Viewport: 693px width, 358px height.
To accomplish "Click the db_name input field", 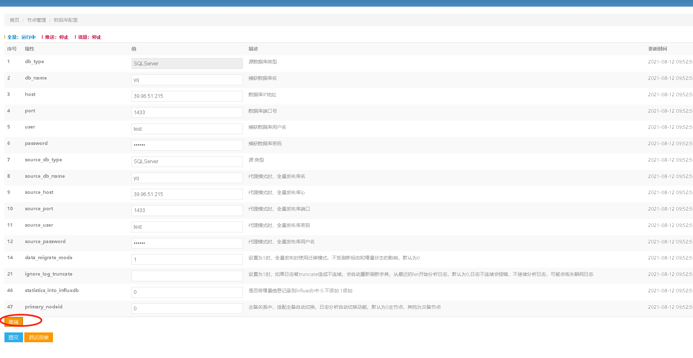I will coord(187,80).
